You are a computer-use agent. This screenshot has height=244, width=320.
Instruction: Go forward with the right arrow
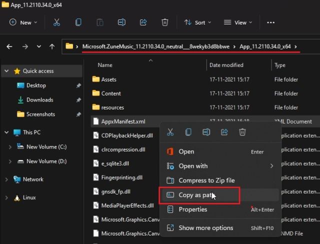point(25,46)
